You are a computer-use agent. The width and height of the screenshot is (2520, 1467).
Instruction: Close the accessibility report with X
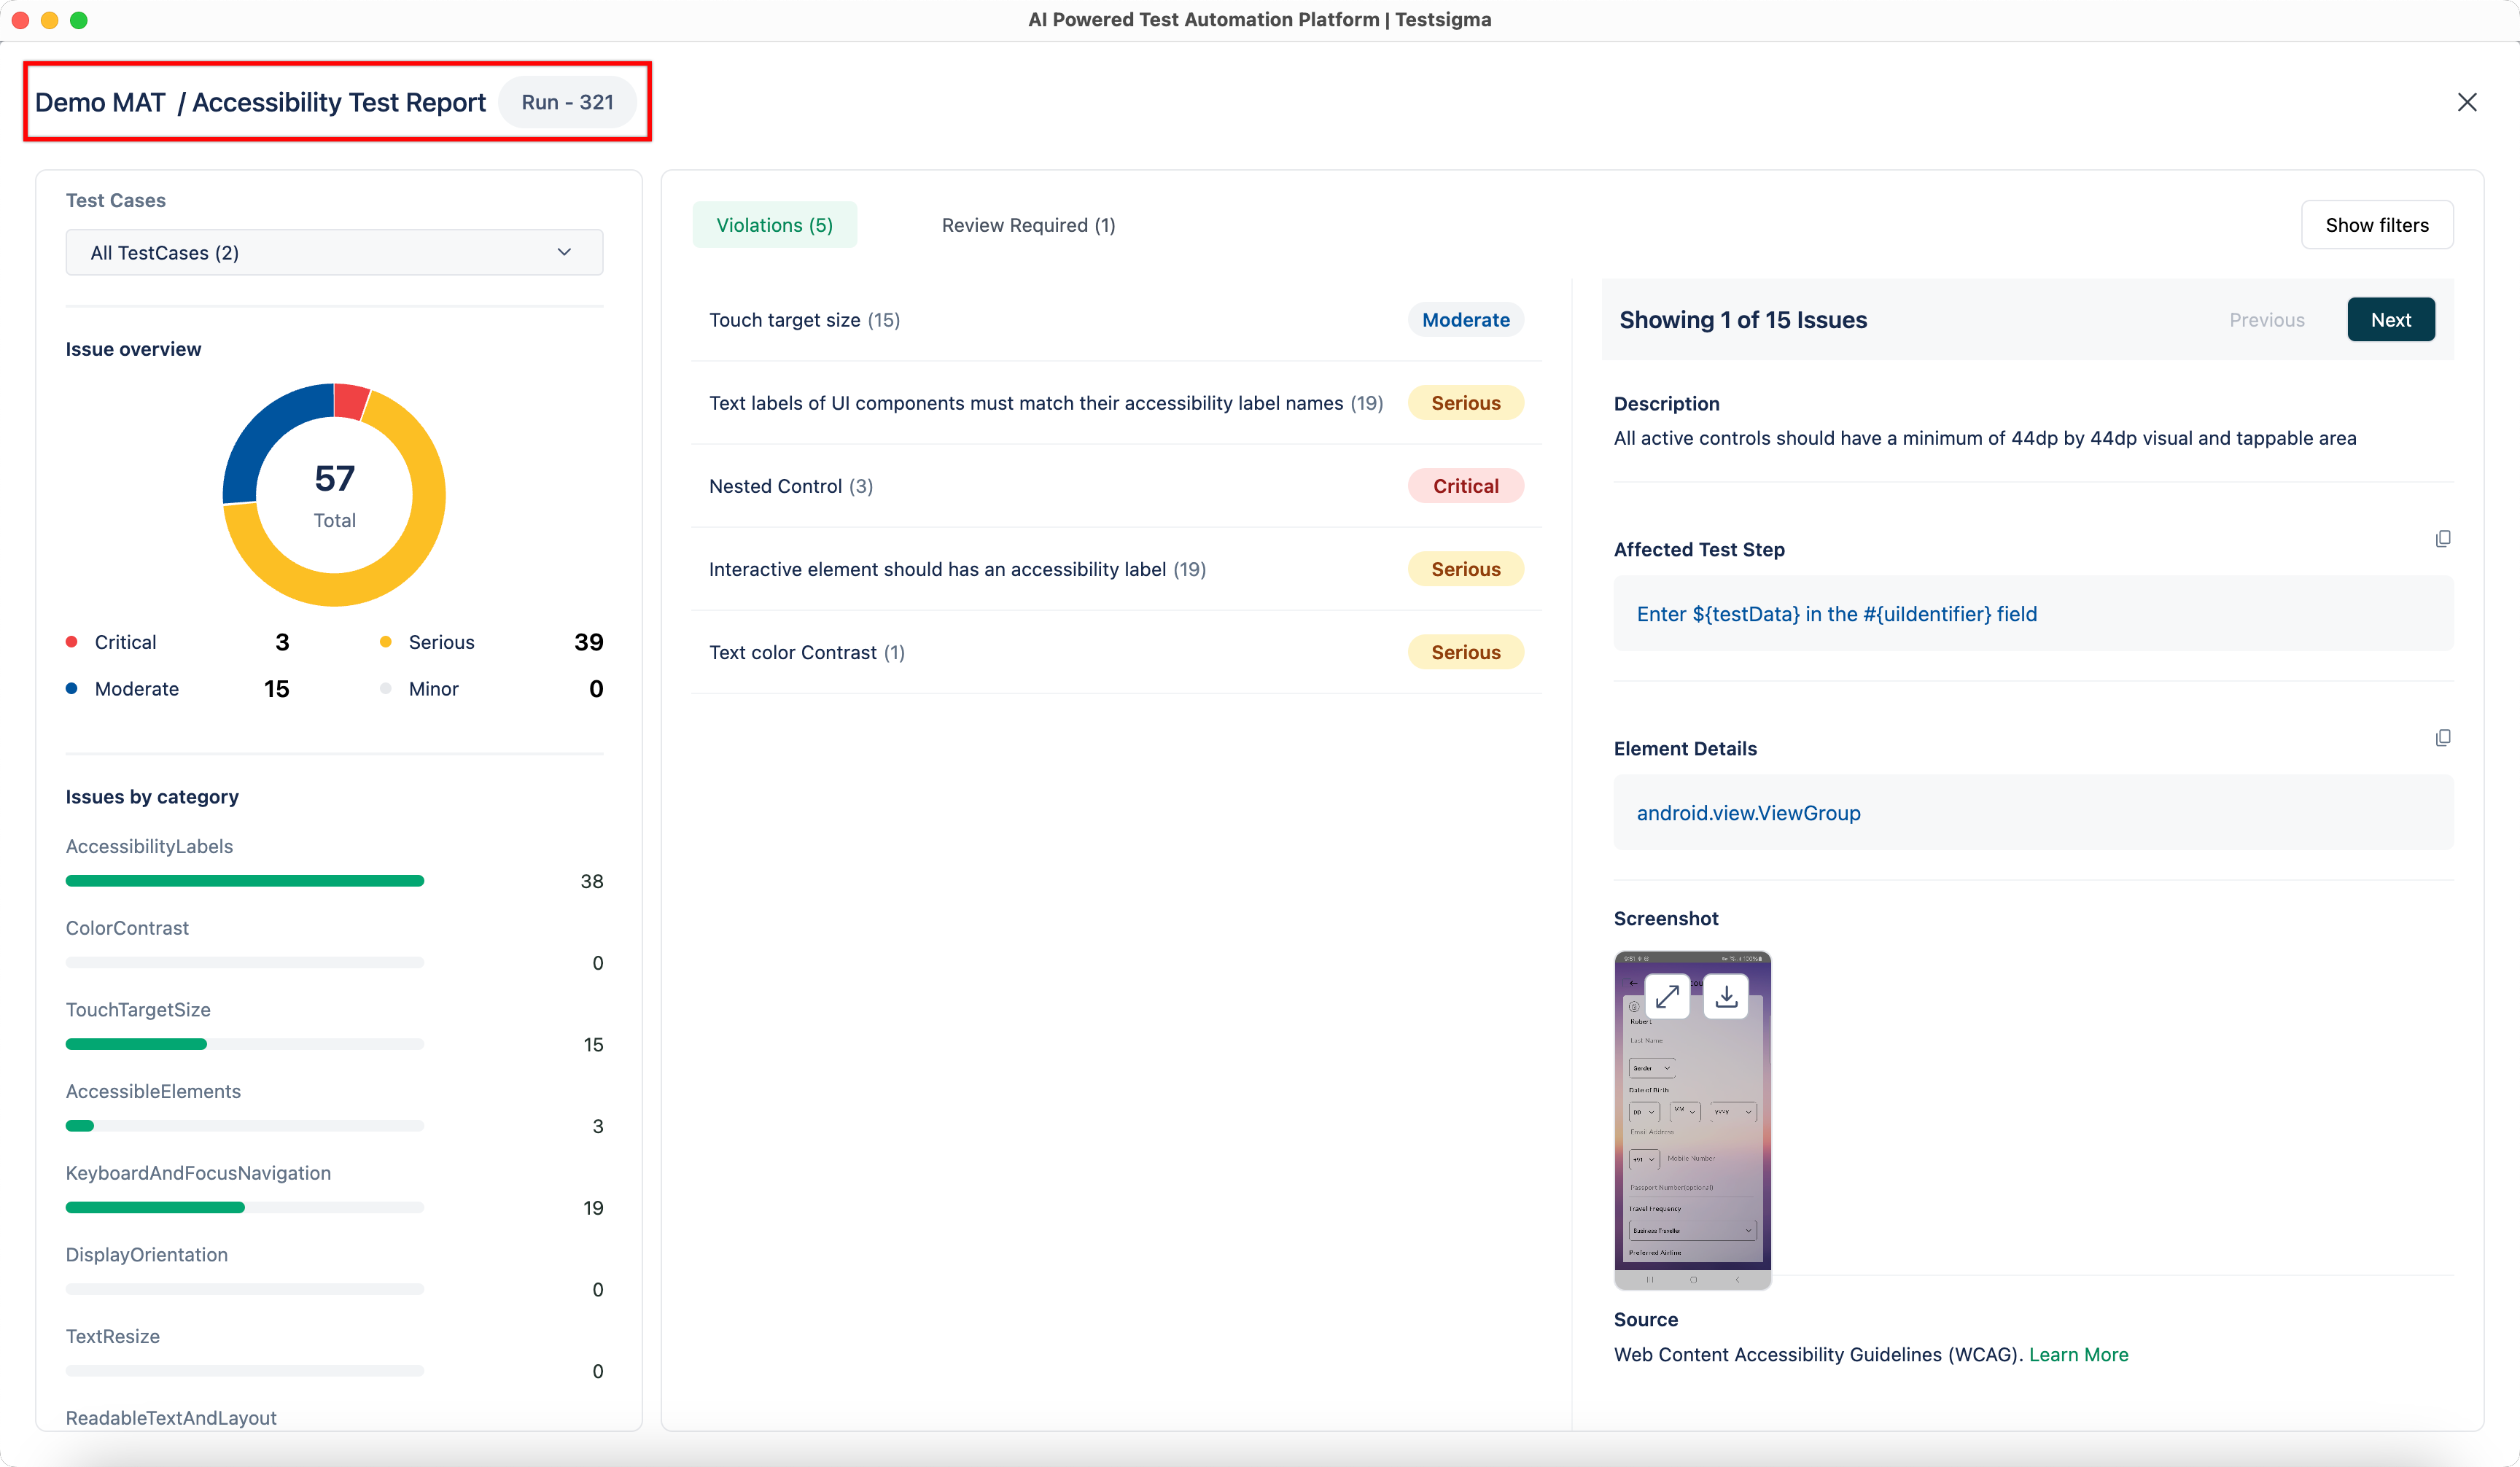(x=2467, y=102)
